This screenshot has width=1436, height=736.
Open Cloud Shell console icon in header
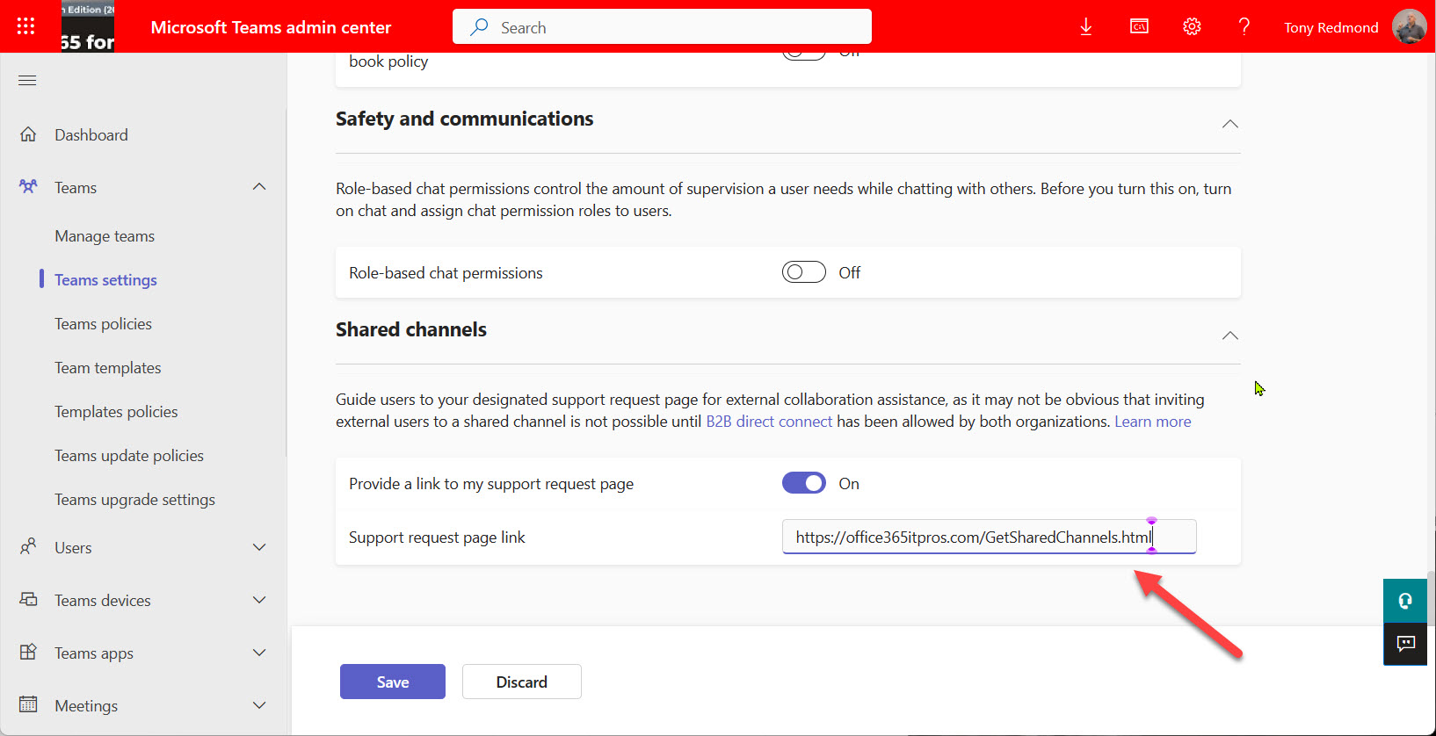[1139, 26]
